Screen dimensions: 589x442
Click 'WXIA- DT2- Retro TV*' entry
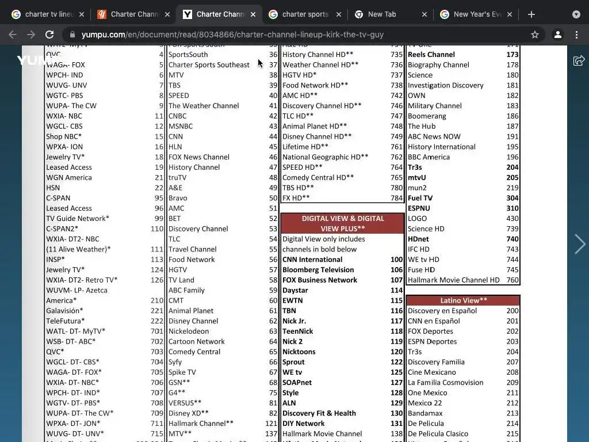pyautogui.click(x=82, y=280)
